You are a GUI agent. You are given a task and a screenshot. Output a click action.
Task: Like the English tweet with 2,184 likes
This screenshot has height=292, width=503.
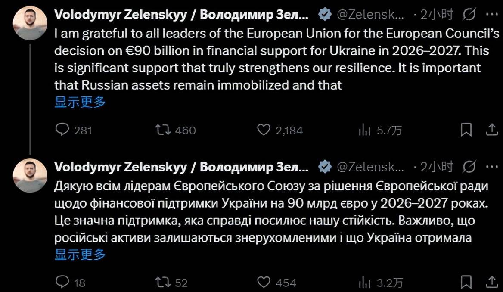point(263,130)
